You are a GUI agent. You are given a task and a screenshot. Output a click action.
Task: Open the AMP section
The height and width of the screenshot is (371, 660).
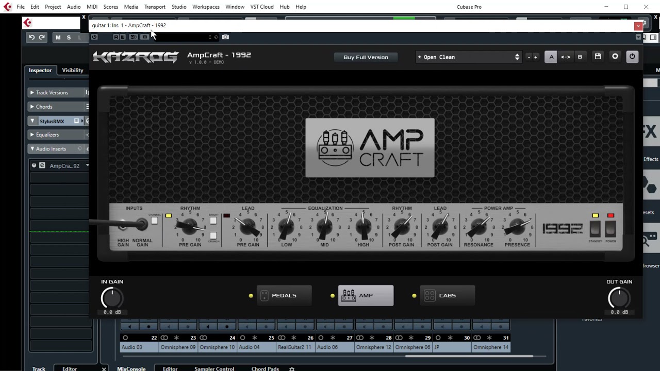coord(366,296)
